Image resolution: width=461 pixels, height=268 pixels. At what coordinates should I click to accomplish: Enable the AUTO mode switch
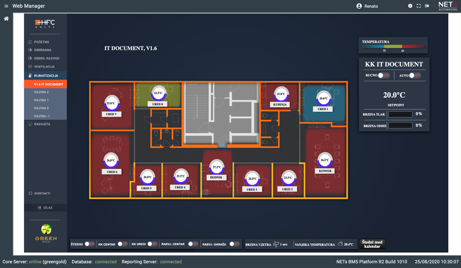pyautogui.click(x=415, y=76)
